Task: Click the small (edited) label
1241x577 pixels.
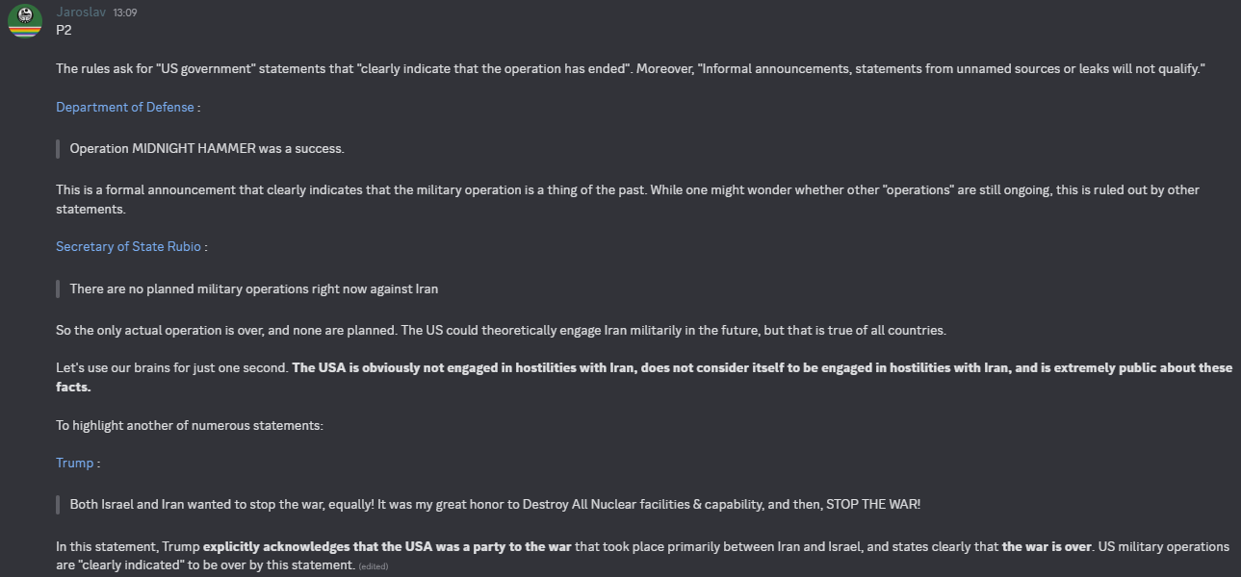Action: pyautogui.click(x=373, y=566)
